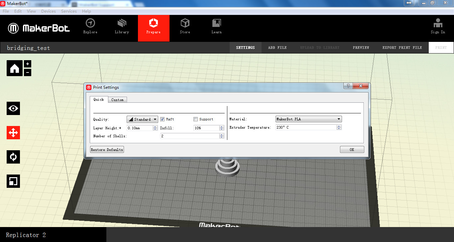
Task: Open the Help menu
Action: (86, 11)
